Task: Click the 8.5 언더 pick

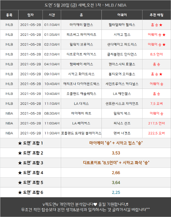Action: tap(156, 54)
